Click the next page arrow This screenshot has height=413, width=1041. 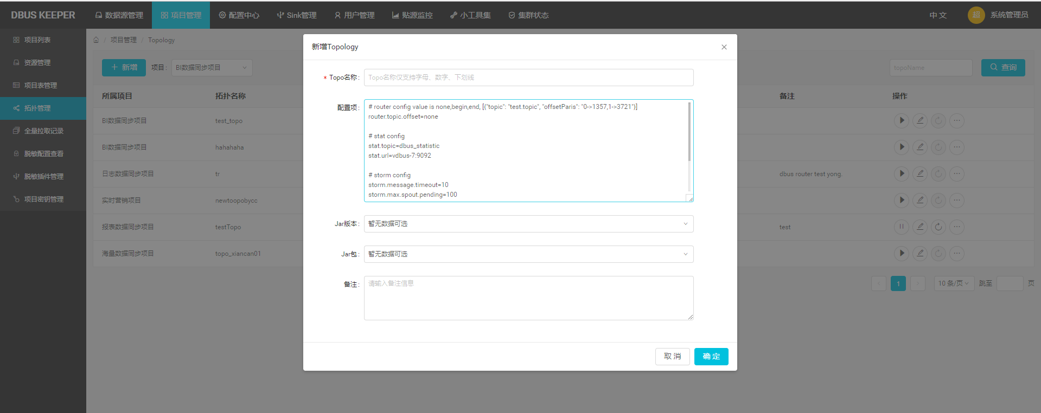[918, 283]
